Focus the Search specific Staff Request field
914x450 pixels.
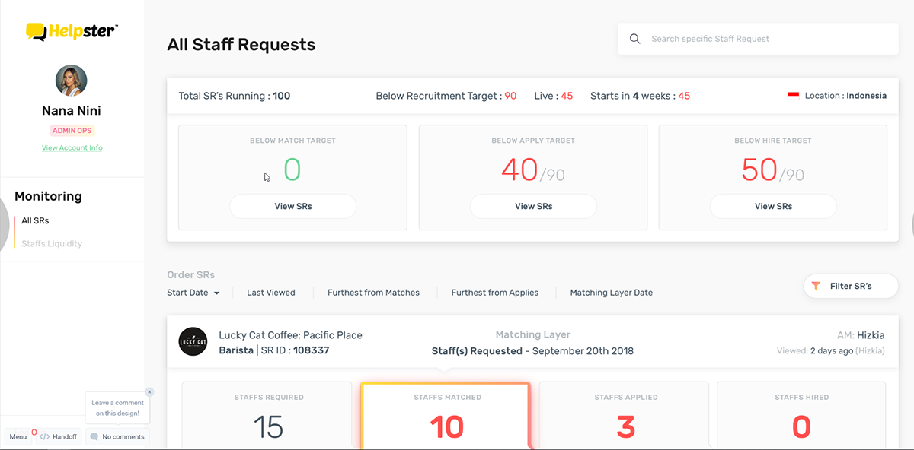758,39
